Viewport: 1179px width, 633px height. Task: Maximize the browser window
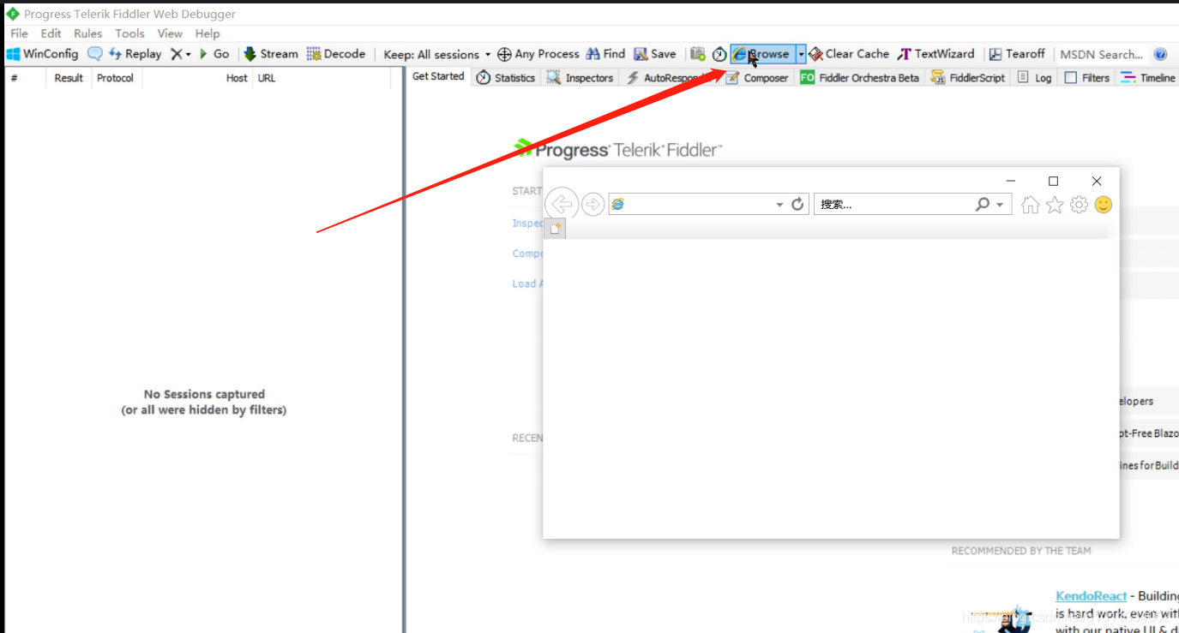pos(1054,181)
